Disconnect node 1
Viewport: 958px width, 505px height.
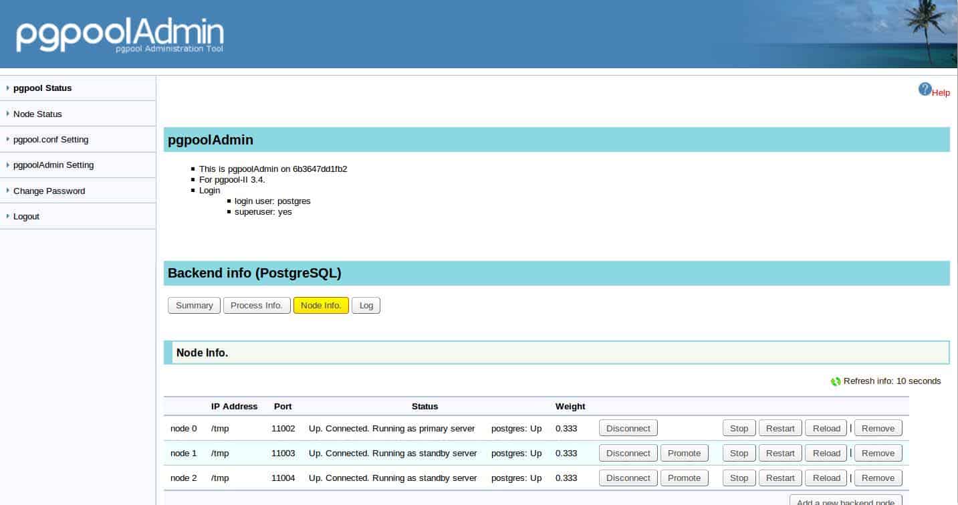click(x=628, y=453)
